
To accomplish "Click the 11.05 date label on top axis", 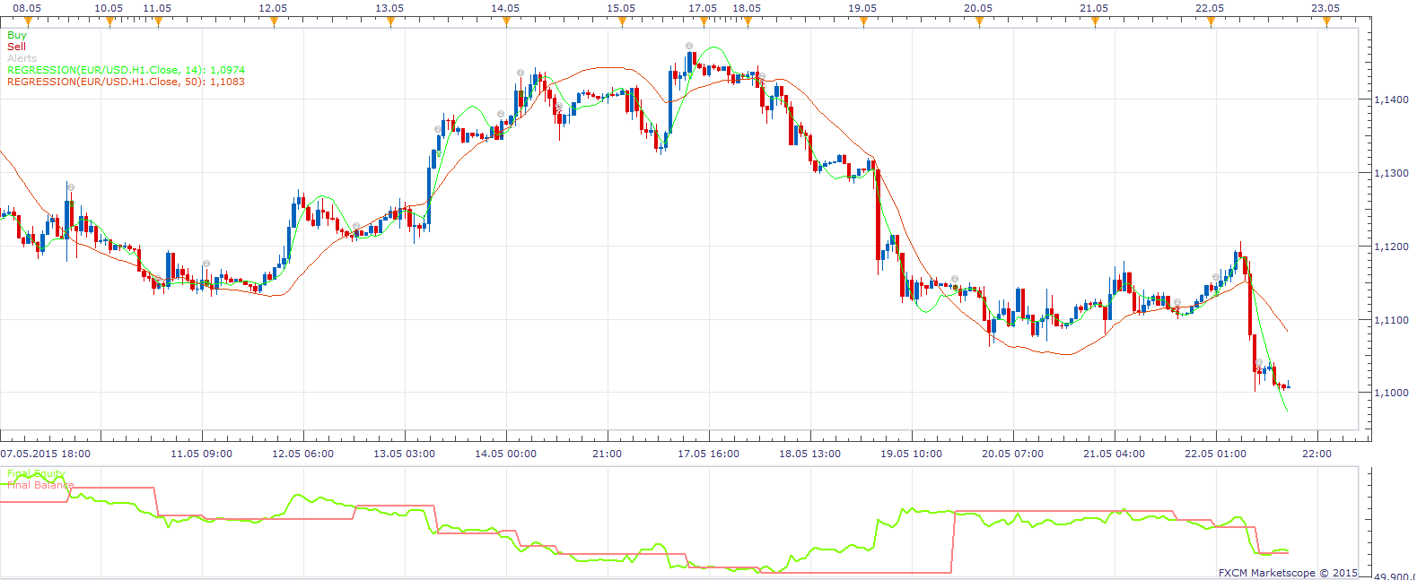I will click(157, 8).
